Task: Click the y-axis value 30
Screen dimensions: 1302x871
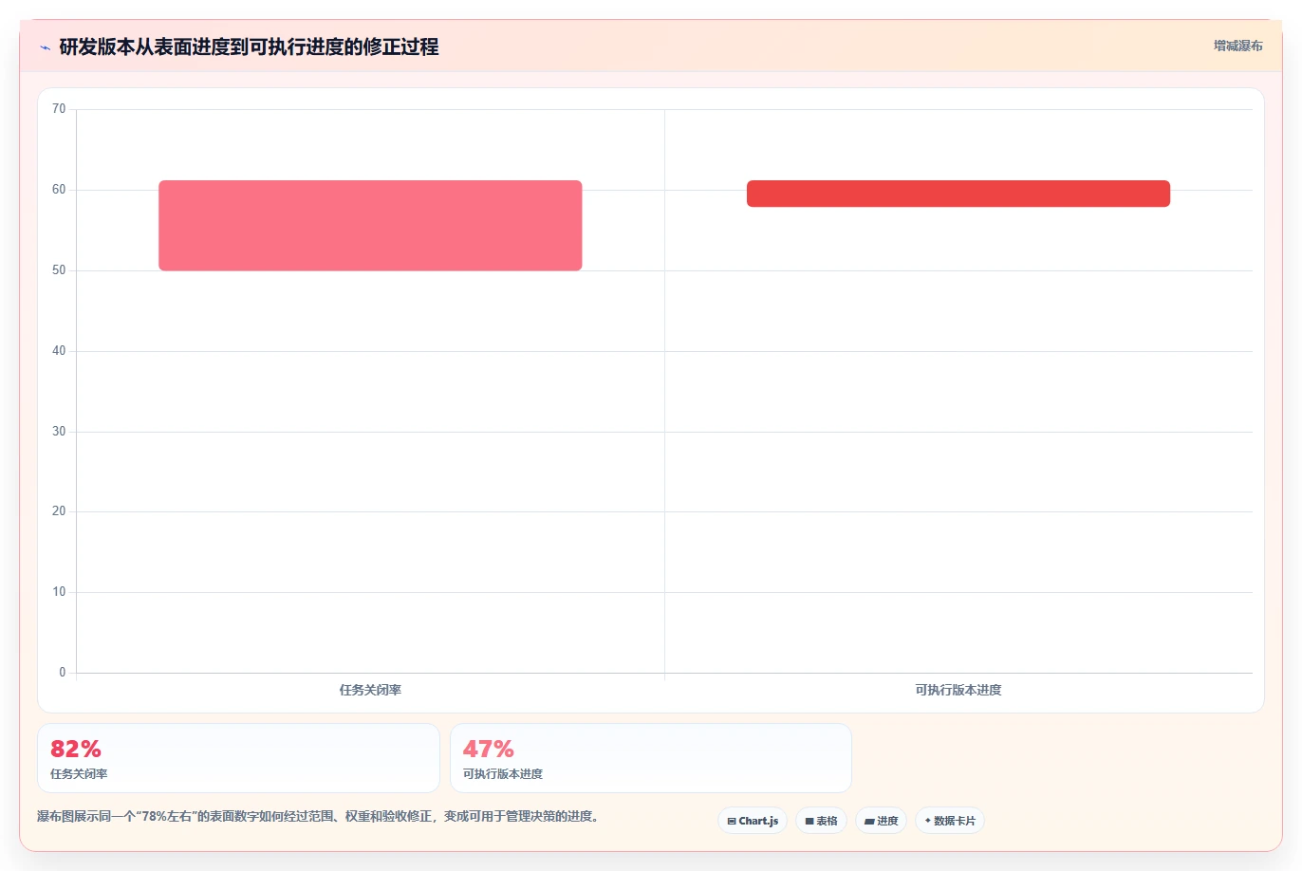Action: click(x=59, y=432)
